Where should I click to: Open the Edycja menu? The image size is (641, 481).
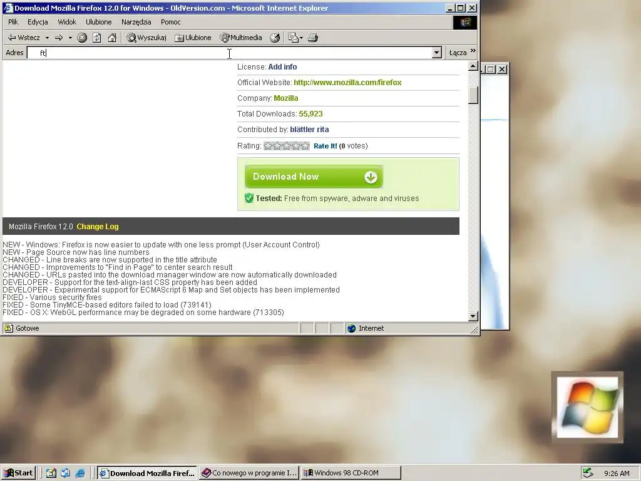pos(38,22)
